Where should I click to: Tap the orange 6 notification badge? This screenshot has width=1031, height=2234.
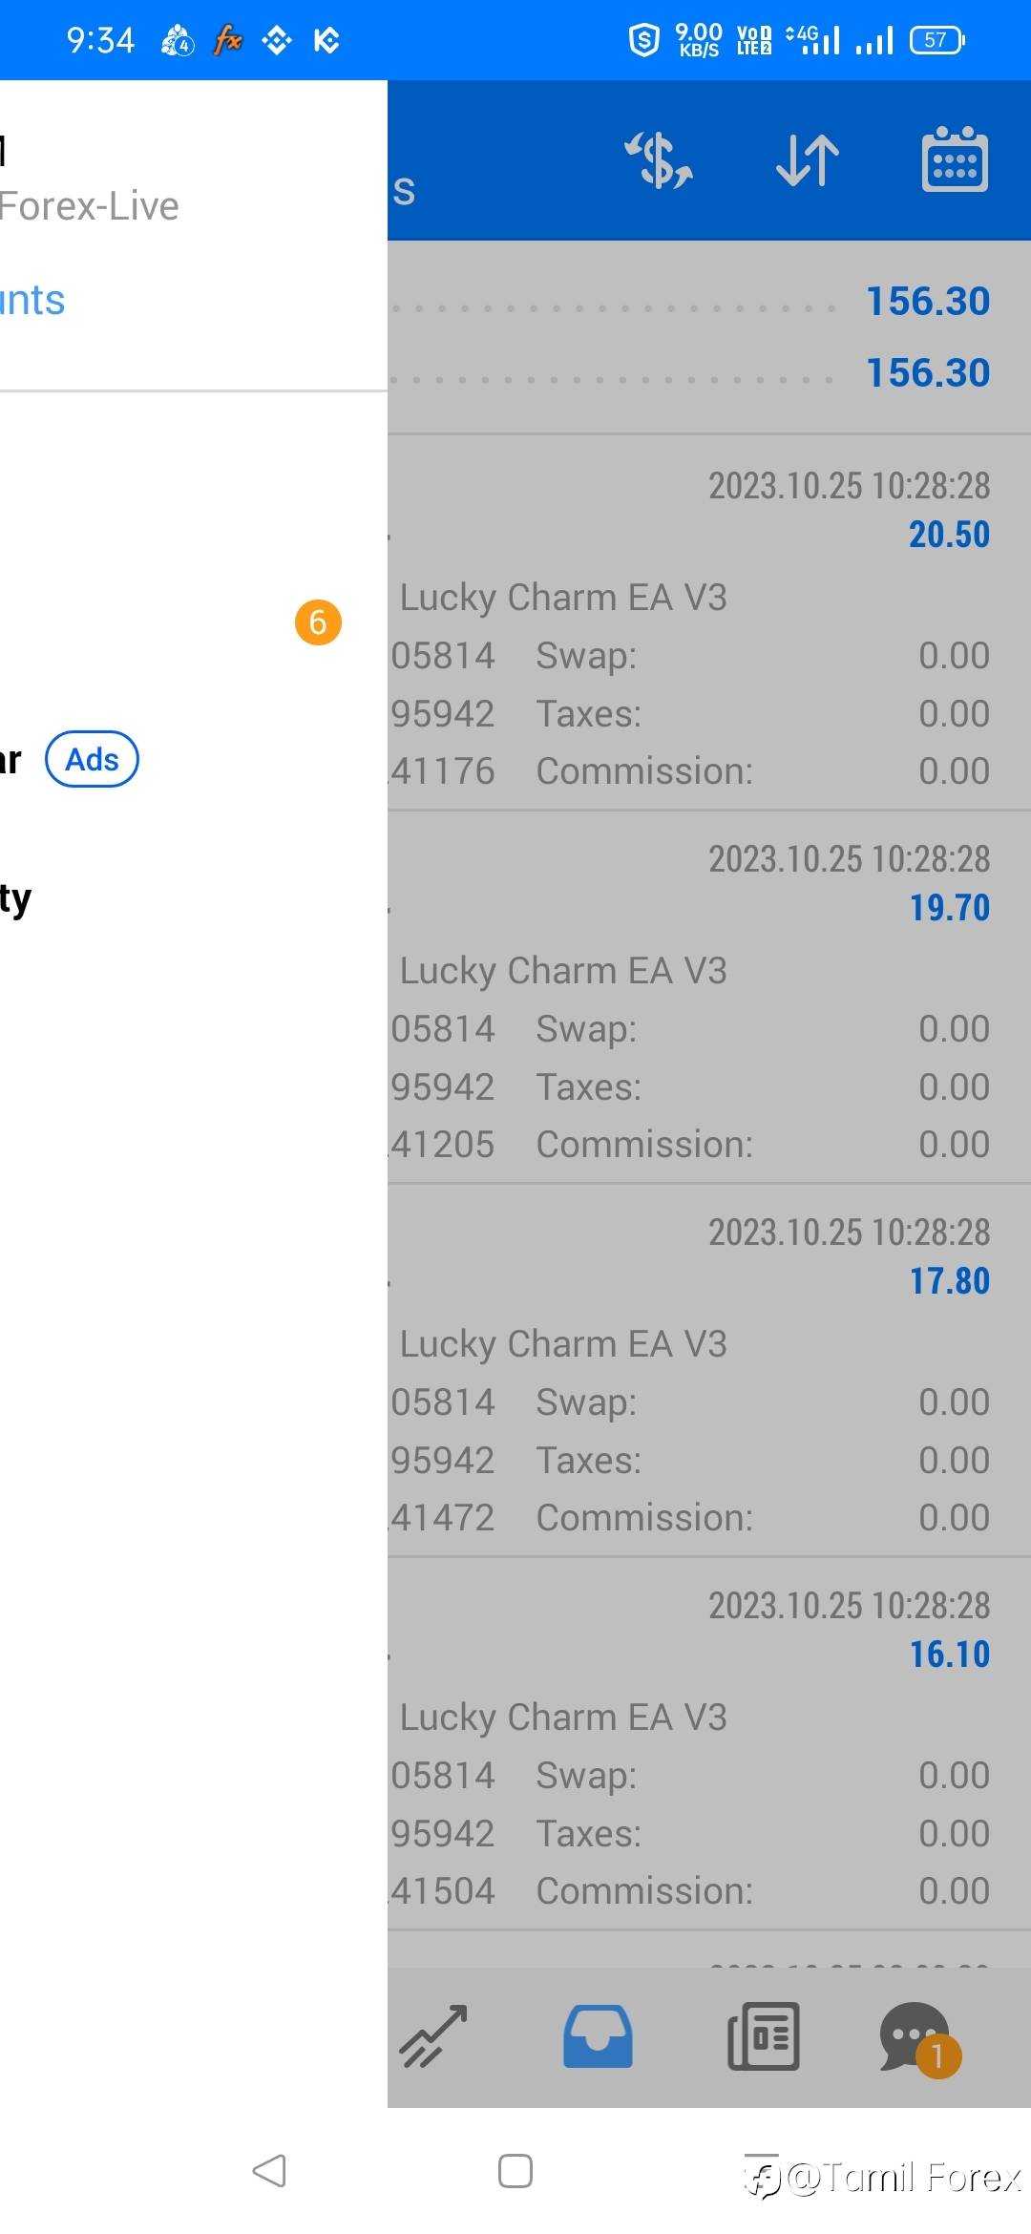(318, 622)
